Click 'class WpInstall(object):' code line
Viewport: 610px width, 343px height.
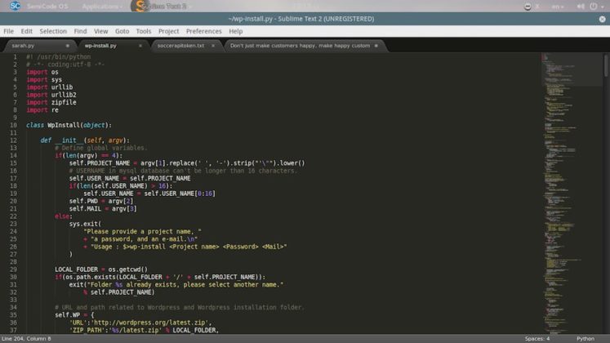(69, 125)
